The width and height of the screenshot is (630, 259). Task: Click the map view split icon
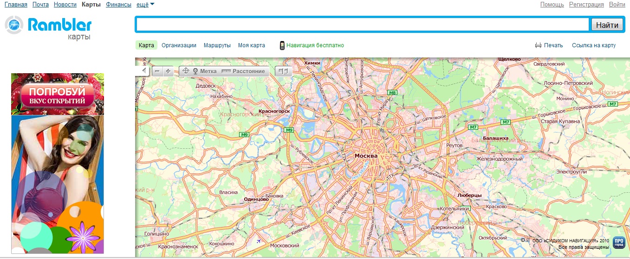(284, 71)
